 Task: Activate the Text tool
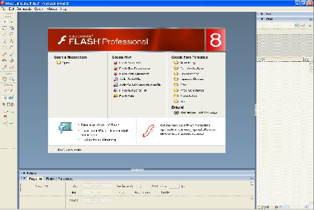(11, 41)
